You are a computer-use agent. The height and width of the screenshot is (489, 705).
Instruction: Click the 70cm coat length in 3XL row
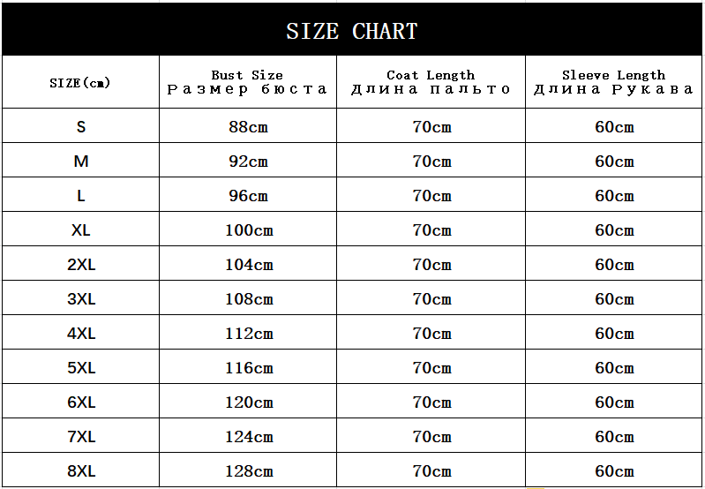[x=431, y=299]
